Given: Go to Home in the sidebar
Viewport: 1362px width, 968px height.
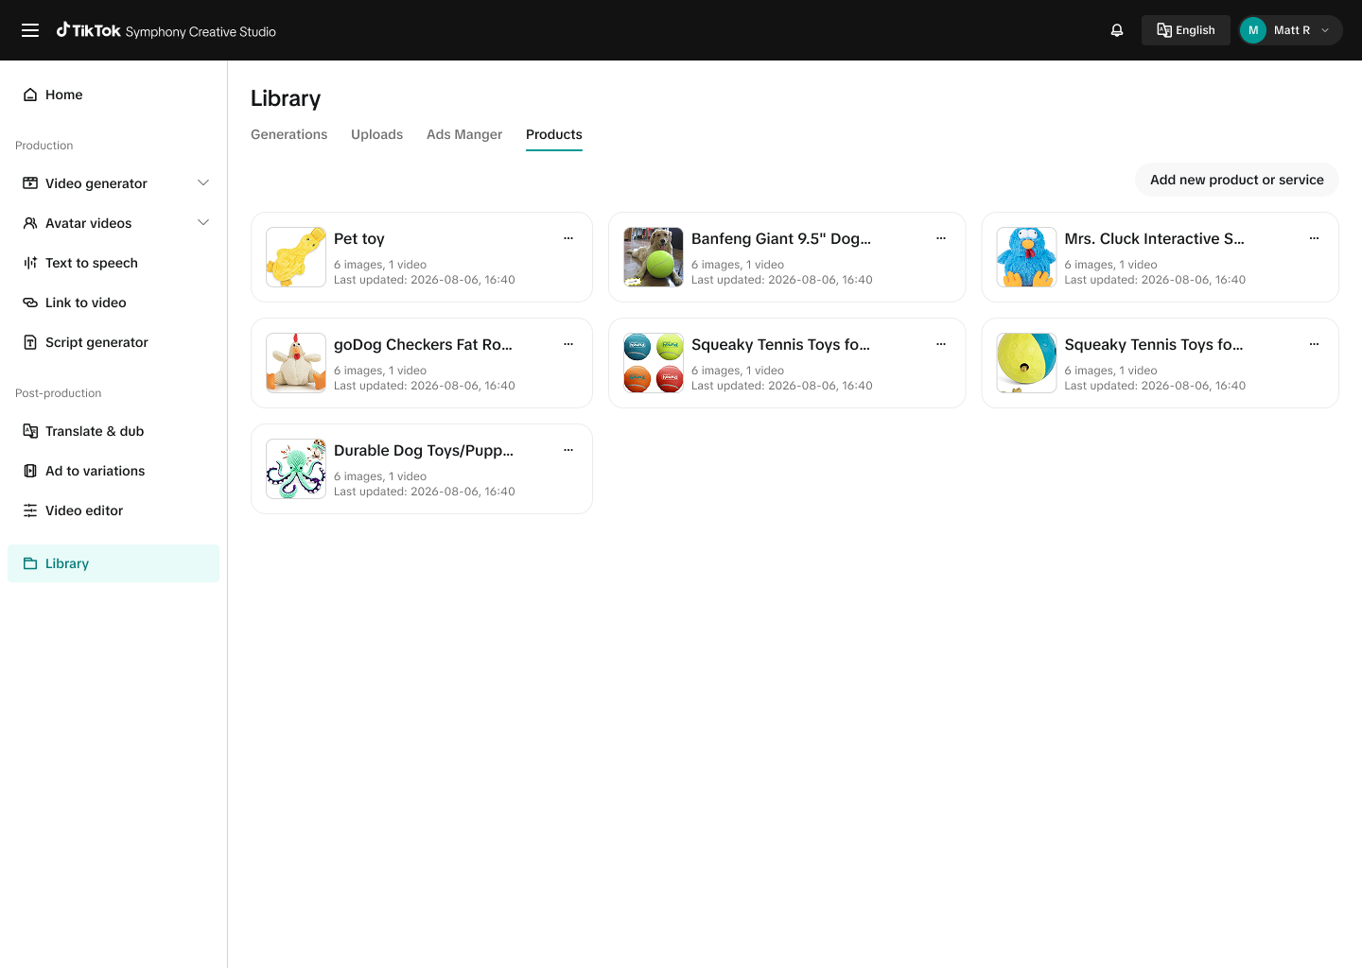Looking at the screenshot, I should (x=113, y=95).
